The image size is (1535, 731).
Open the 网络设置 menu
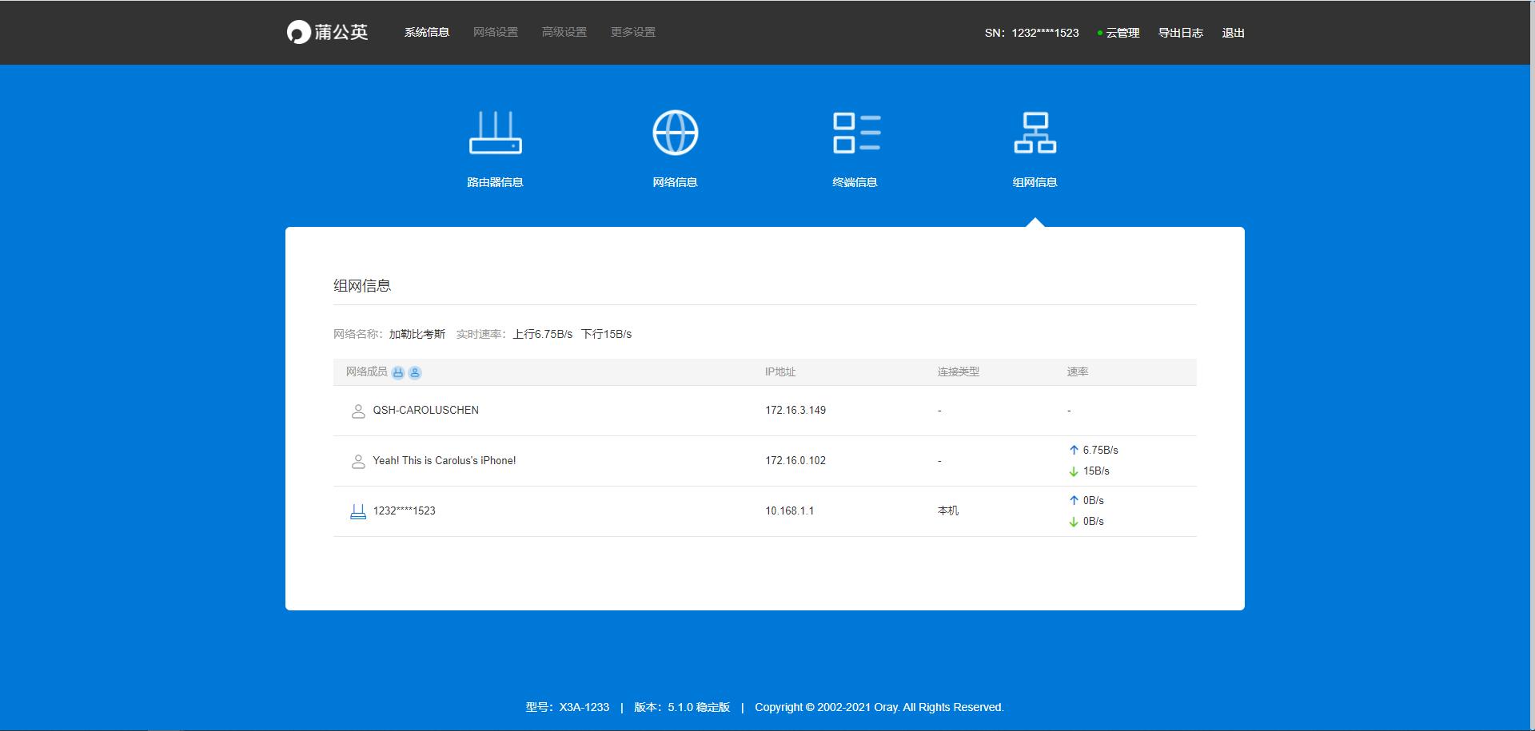(x=496, y=33)
